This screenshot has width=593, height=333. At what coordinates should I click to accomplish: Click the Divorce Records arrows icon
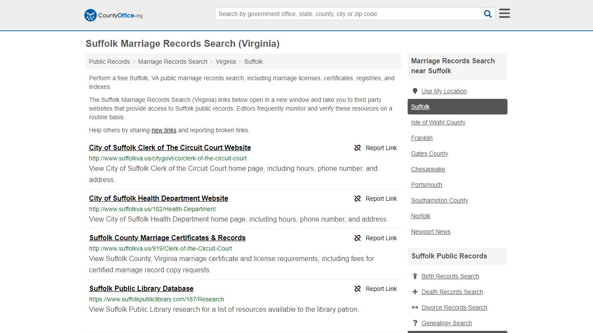pyautogui.click(x=415, y=307)
